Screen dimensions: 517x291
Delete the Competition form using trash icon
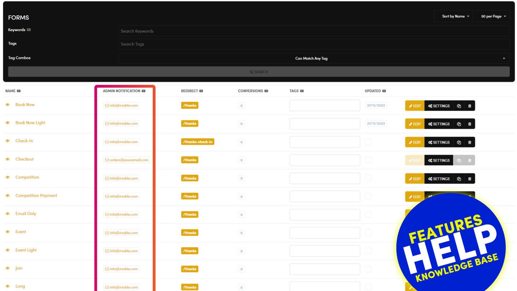469,179
